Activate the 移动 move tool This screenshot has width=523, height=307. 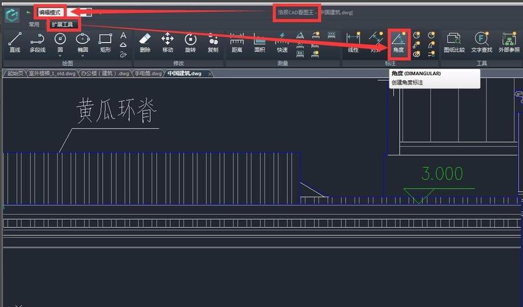tap(167, 42)
